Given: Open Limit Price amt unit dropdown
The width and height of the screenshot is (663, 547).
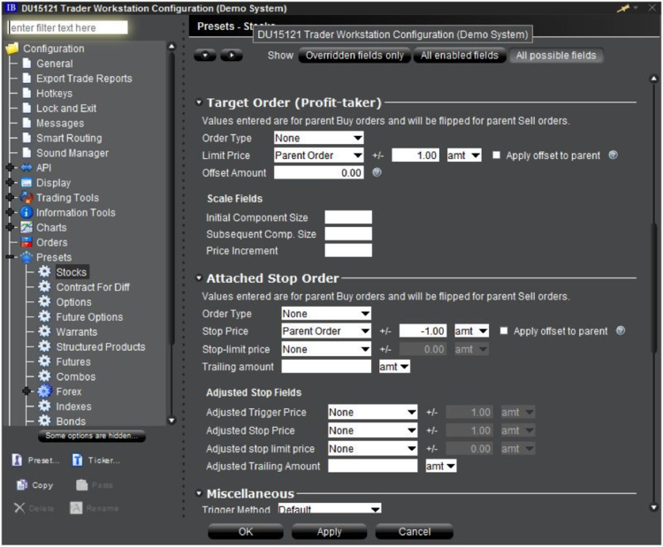Looking at the screenshot, I should coord(464,156).
